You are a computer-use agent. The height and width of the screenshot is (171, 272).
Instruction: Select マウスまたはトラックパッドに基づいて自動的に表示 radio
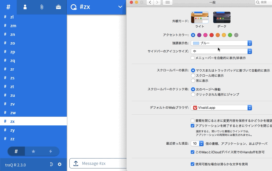tap(193, 70)
